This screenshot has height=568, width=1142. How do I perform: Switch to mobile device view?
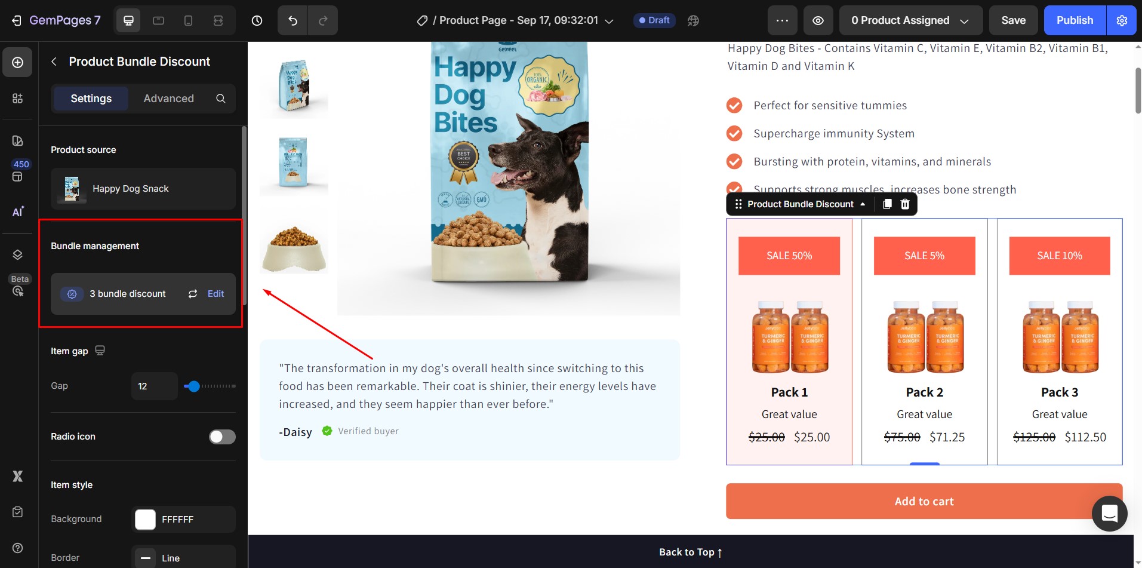188,20
